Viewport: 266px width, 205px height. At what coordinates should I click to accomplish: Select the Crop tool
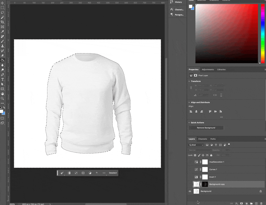pyautogui.click(x=2, y=22)
